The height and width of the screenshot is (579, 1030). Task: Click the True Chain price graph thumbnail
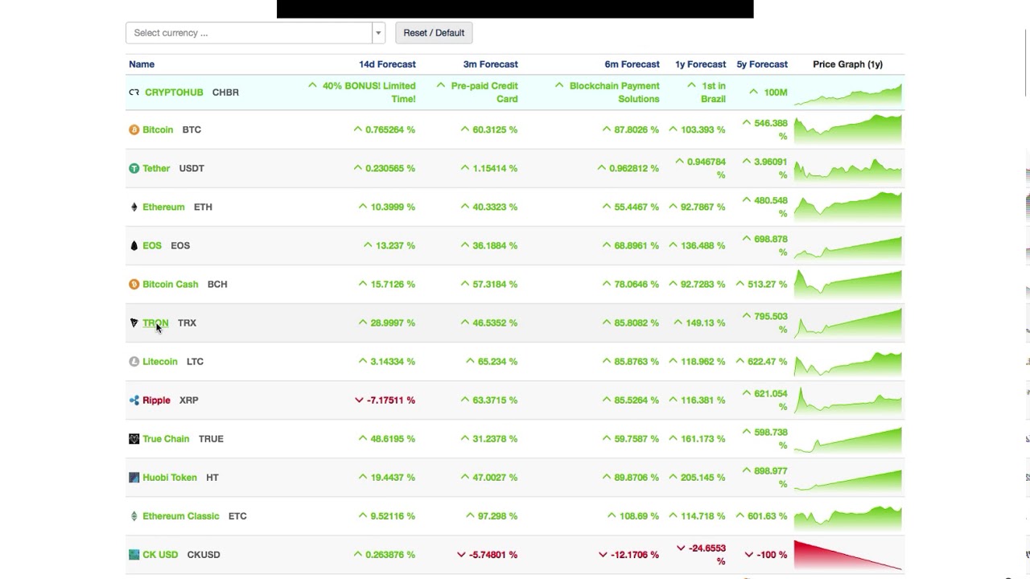point(848,438)
